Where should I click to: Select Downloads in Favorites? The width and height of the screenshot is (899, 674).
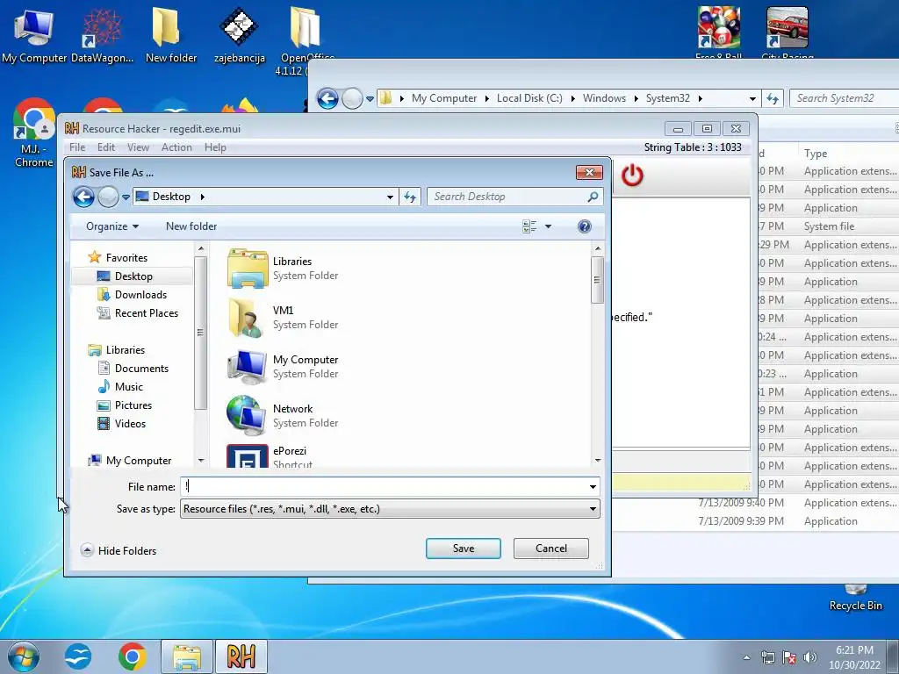(x=140, y=295)
